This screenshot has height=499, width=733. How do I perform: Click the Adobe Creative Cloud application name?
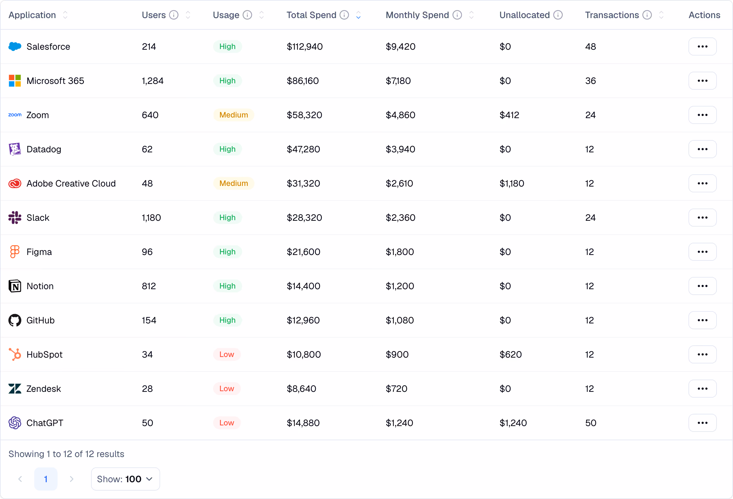pyautogui.click(x=71, y=183)
